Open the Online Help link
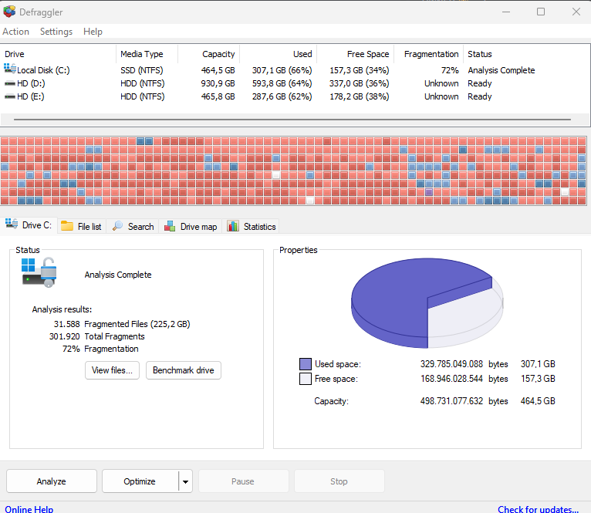The width and height of the screenshot is (591, 513). 29,509
